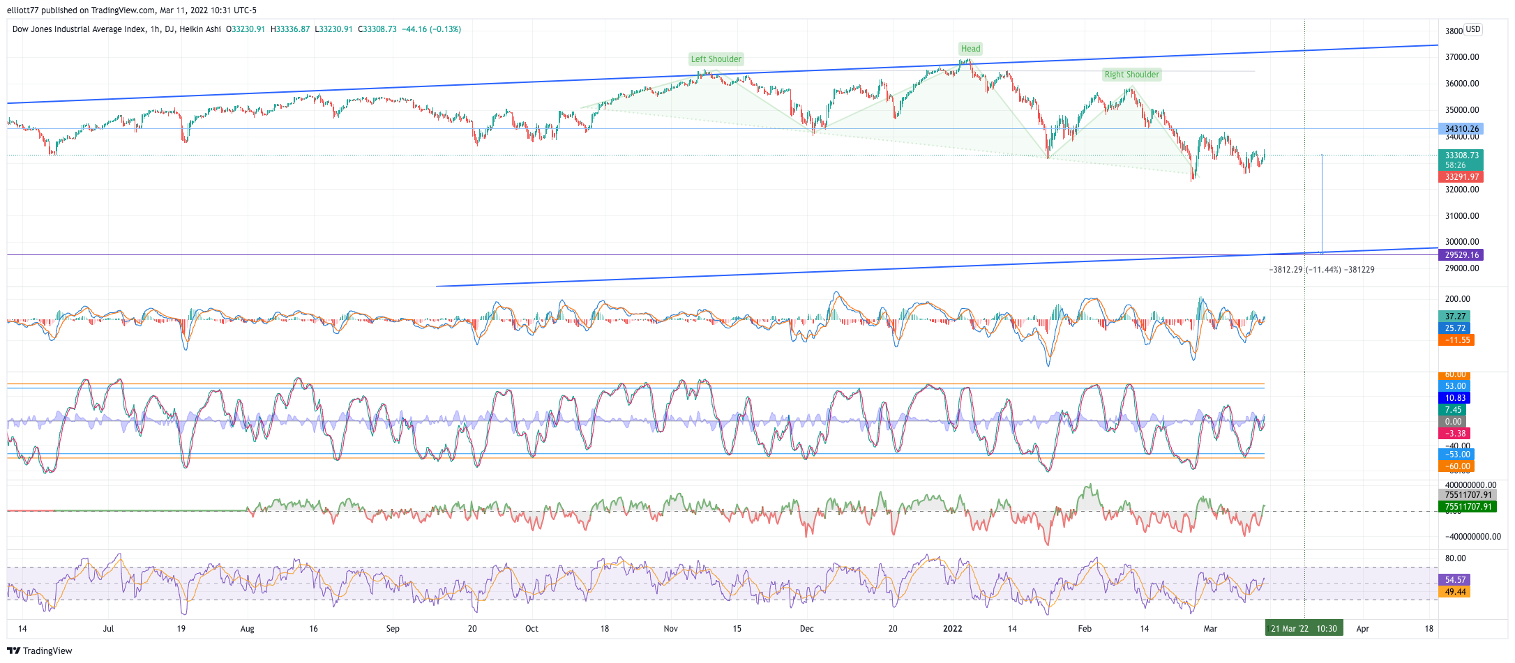Click the Oct label on the time axis
Viewport: 1515px width, 663px height.
click(x=532, y=629)
